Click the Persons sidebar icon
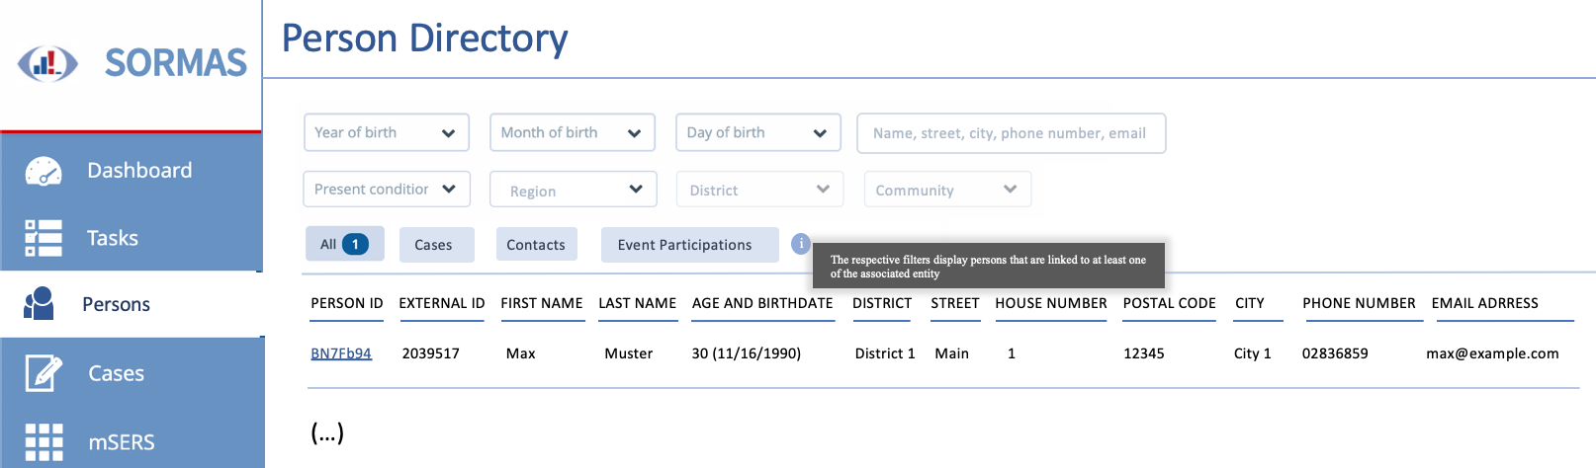1596x468 pixels. point(39,304)
